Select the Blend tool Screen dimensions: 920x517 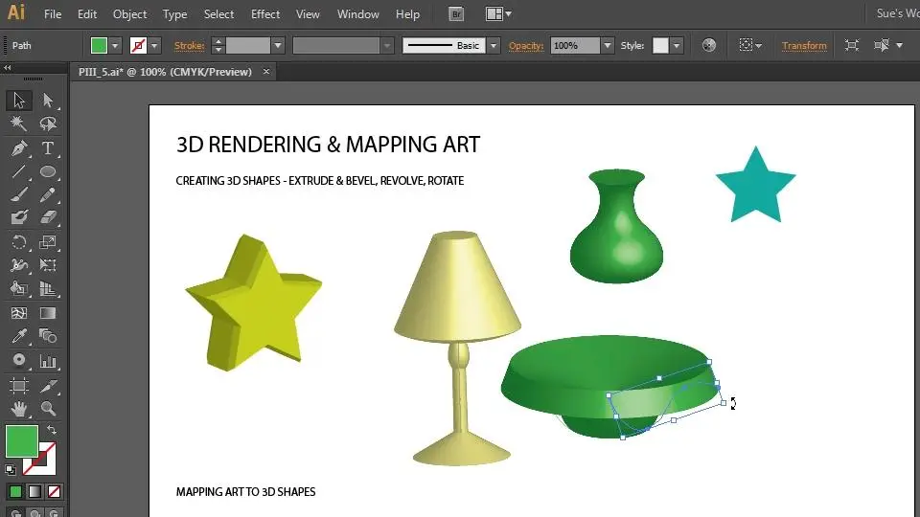click(48, 336)
